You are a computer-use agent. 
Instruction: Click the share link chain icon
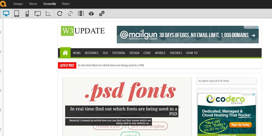click(x=102, y=14)
